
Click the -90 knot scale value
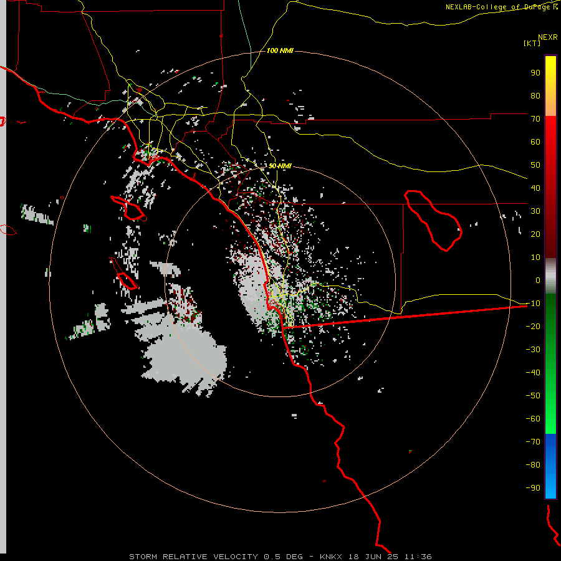click(x=533, y=488)
